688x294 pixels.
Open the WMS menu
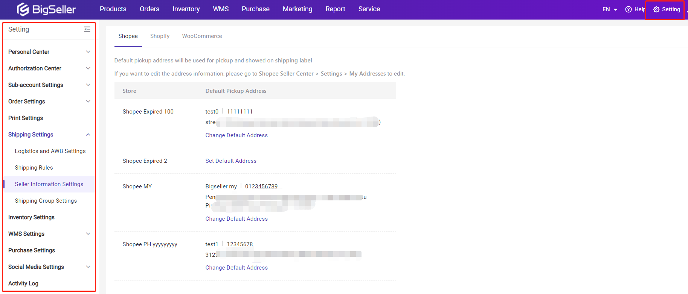pos(221,9)
